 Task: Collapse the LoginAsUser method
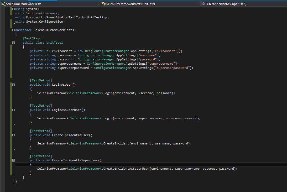click(13, 85)
